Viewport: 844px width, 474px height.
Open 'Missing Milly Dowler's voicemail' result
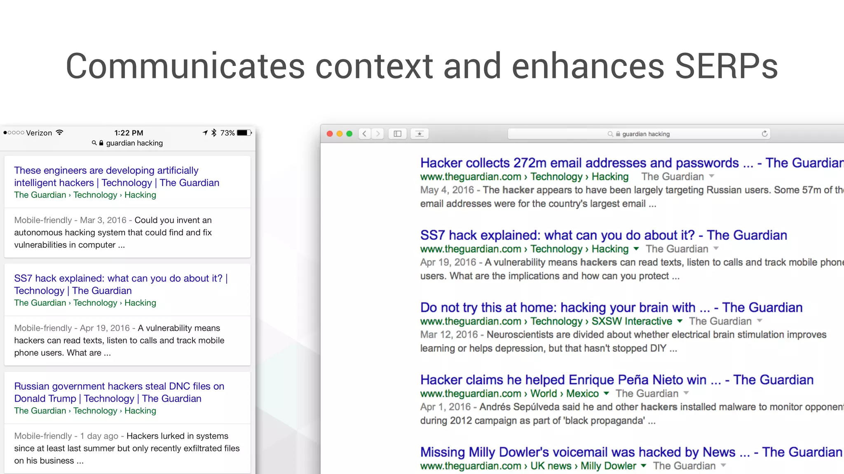point(631,452)
